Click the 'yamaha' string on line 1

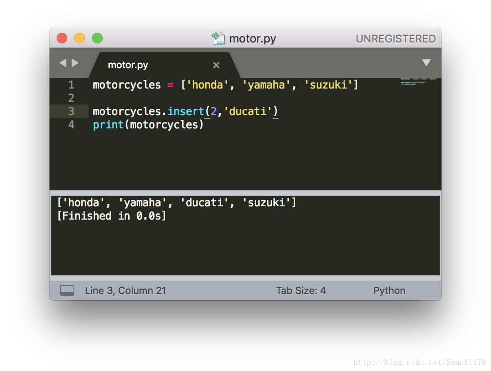pos(266,85)
